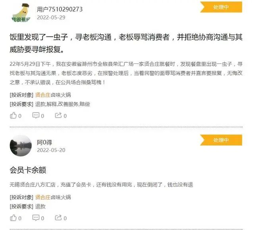Click the 处理中 status badge on first complaint
The image size is (254, 230).
[x=221, y=7]
